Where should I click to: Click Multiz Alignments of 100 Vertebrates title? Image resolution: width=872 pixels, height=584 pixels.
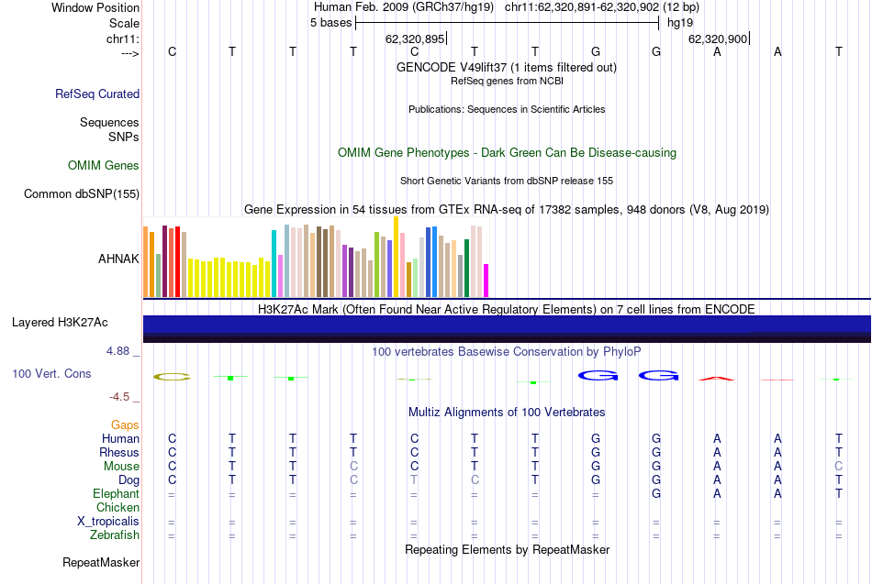tap(507, 412)
